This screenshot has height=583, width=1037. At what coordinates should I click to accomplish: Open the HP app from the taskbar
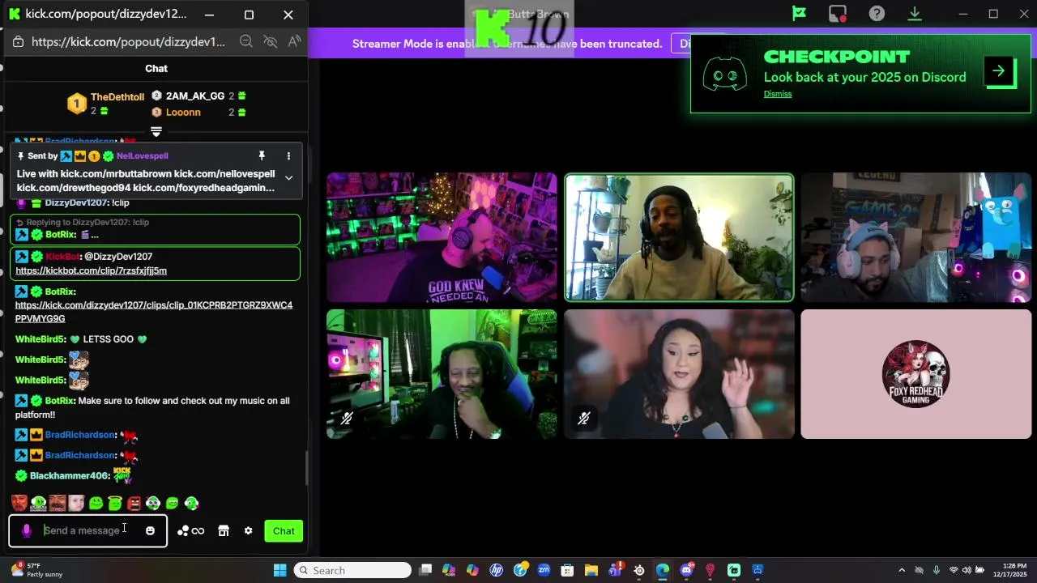(x=497, y=570)
